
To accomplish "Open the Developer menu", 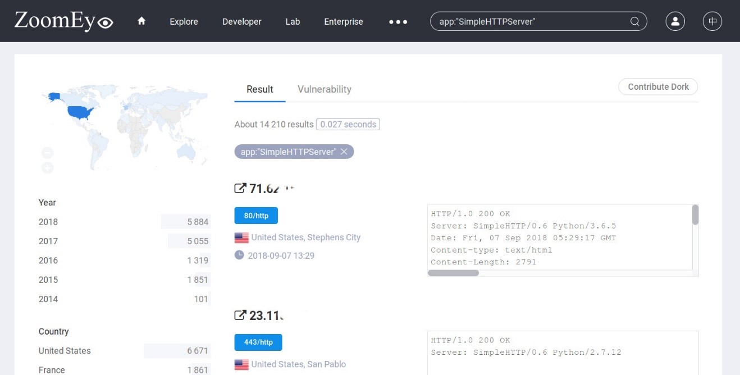I will click(x=242, y=22).
